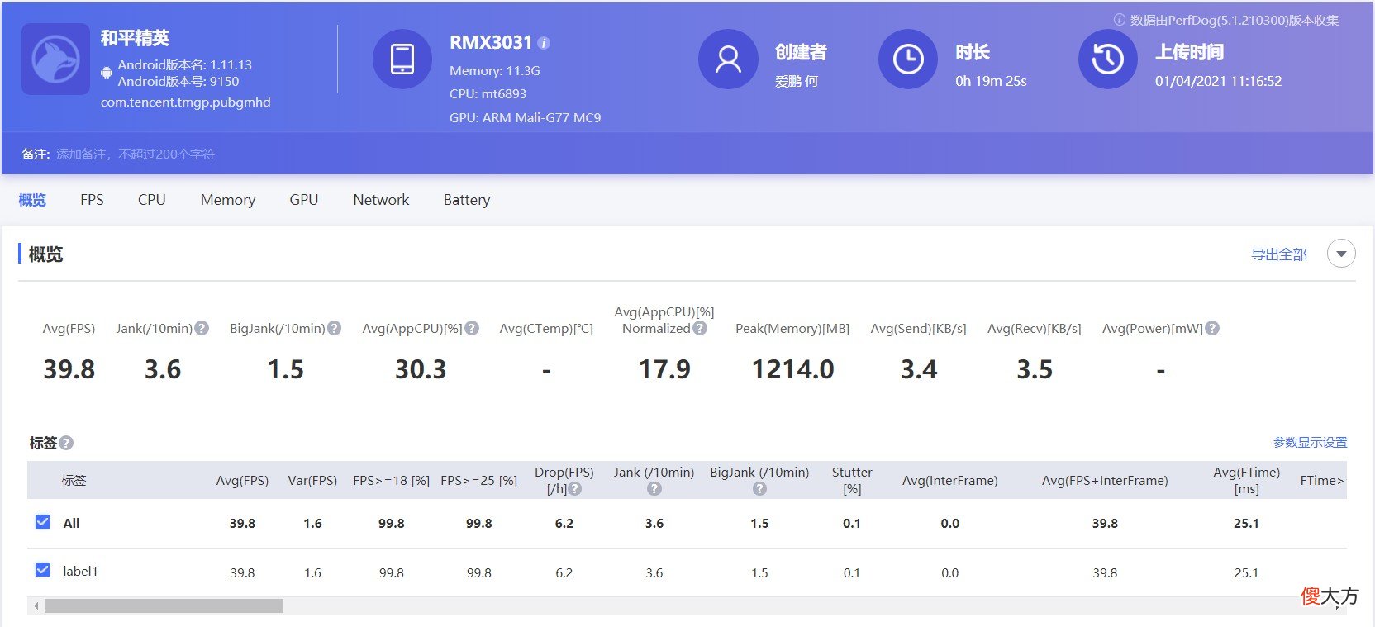Open help icon under Jank (/10min) column header
1375x627 pixels.
(x=654, y=489)
